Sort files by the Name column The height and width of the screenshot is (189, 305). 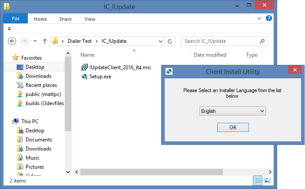click(x=87, y=55)
